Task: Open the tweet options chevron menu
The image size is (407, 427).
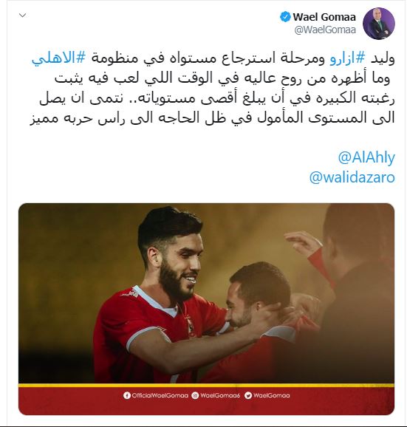Action: [23, 16]
